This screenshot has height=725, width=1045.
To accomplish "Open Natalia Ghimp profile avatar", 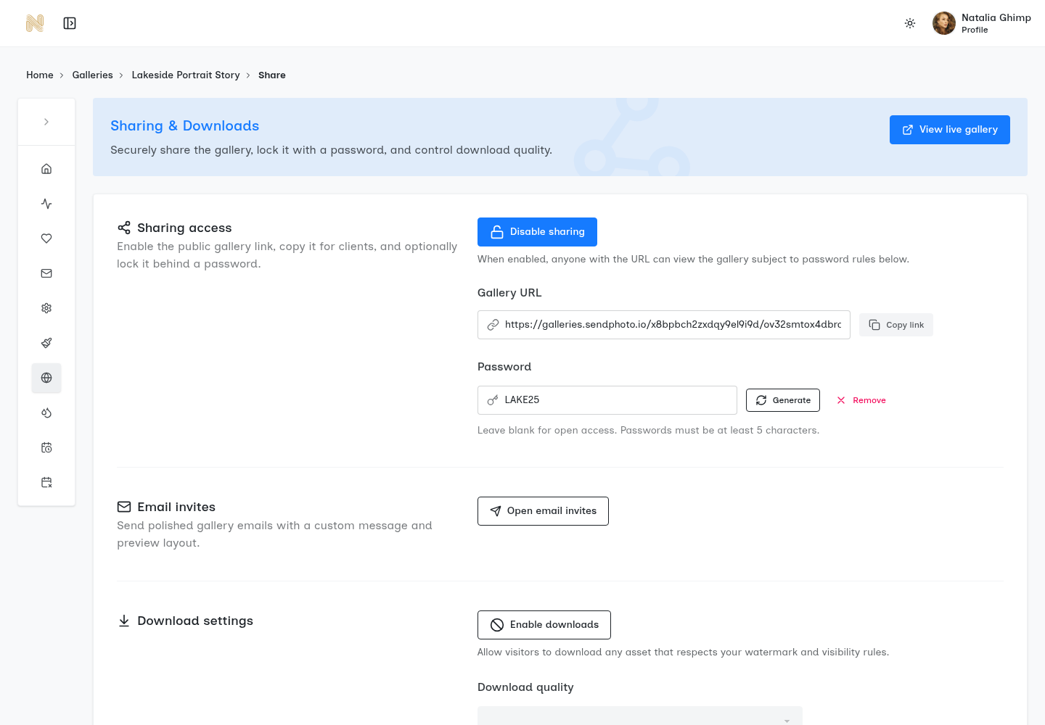I will (x=944, y=23).
